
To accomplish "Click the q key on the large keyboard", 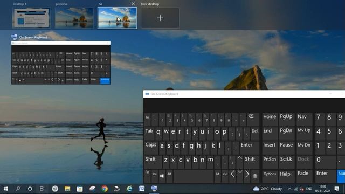I will point(158,134).
